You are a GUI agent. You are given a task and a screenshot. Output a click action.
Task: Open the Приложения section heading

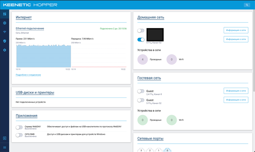click(x=27, y=116)
